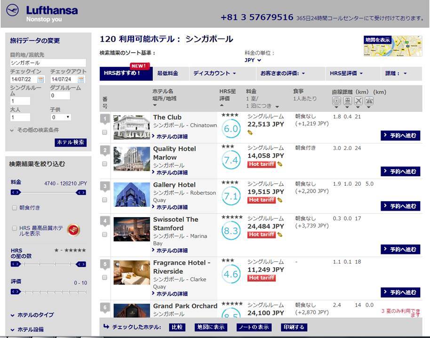The image size is (430, 338).
Task: Click the HRS star slider maximum handle
Action: [81, 264]
